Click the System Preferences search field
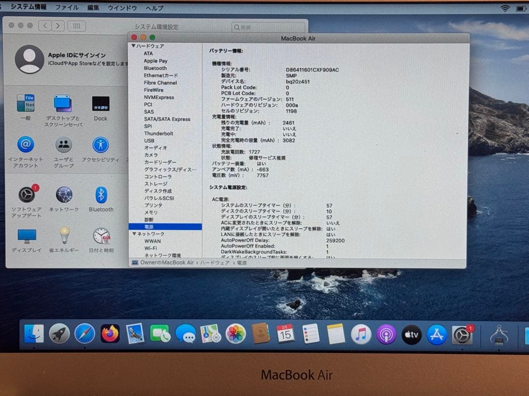Viewport: 529px width, 396px height. click(x=268, y=27)
